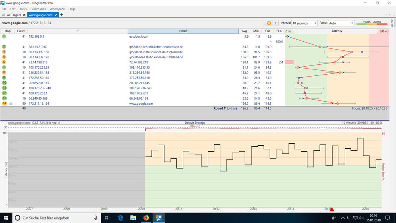
Task: Click the volume icon in system tray
Action: click(x=361, y=218)
